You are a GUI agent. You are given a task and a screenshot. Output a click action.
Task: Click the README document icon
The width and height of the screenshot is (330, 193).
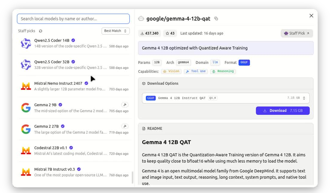click(144, 129)
